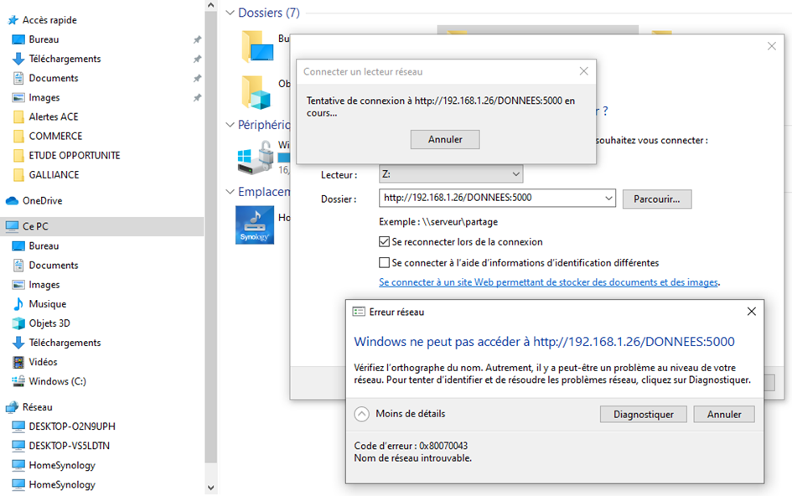Select Images icon under Accès rapide

click(x=18, y=97)
